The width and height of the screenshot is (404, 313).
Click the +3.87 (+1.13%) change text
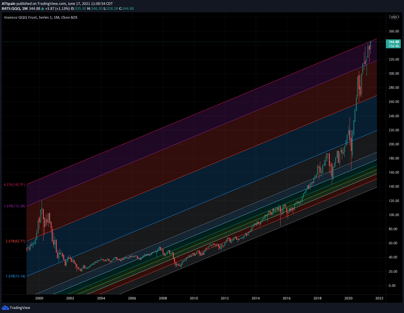pyautogui.click(x=57, y=9)
